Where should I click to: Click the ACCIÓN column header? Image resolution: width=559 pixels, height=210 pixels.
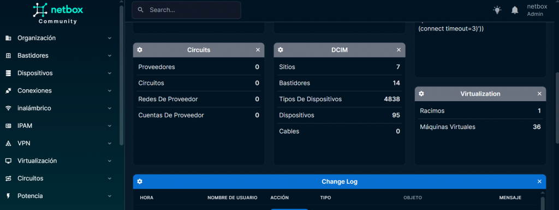coord(279,197)
